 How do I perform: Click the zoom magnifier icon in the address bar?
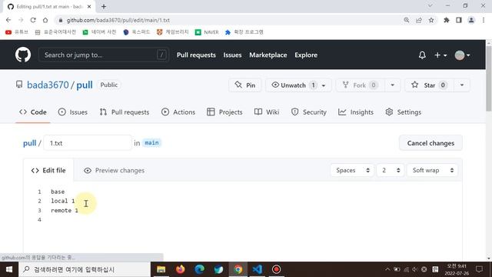[x=407, y=20]
